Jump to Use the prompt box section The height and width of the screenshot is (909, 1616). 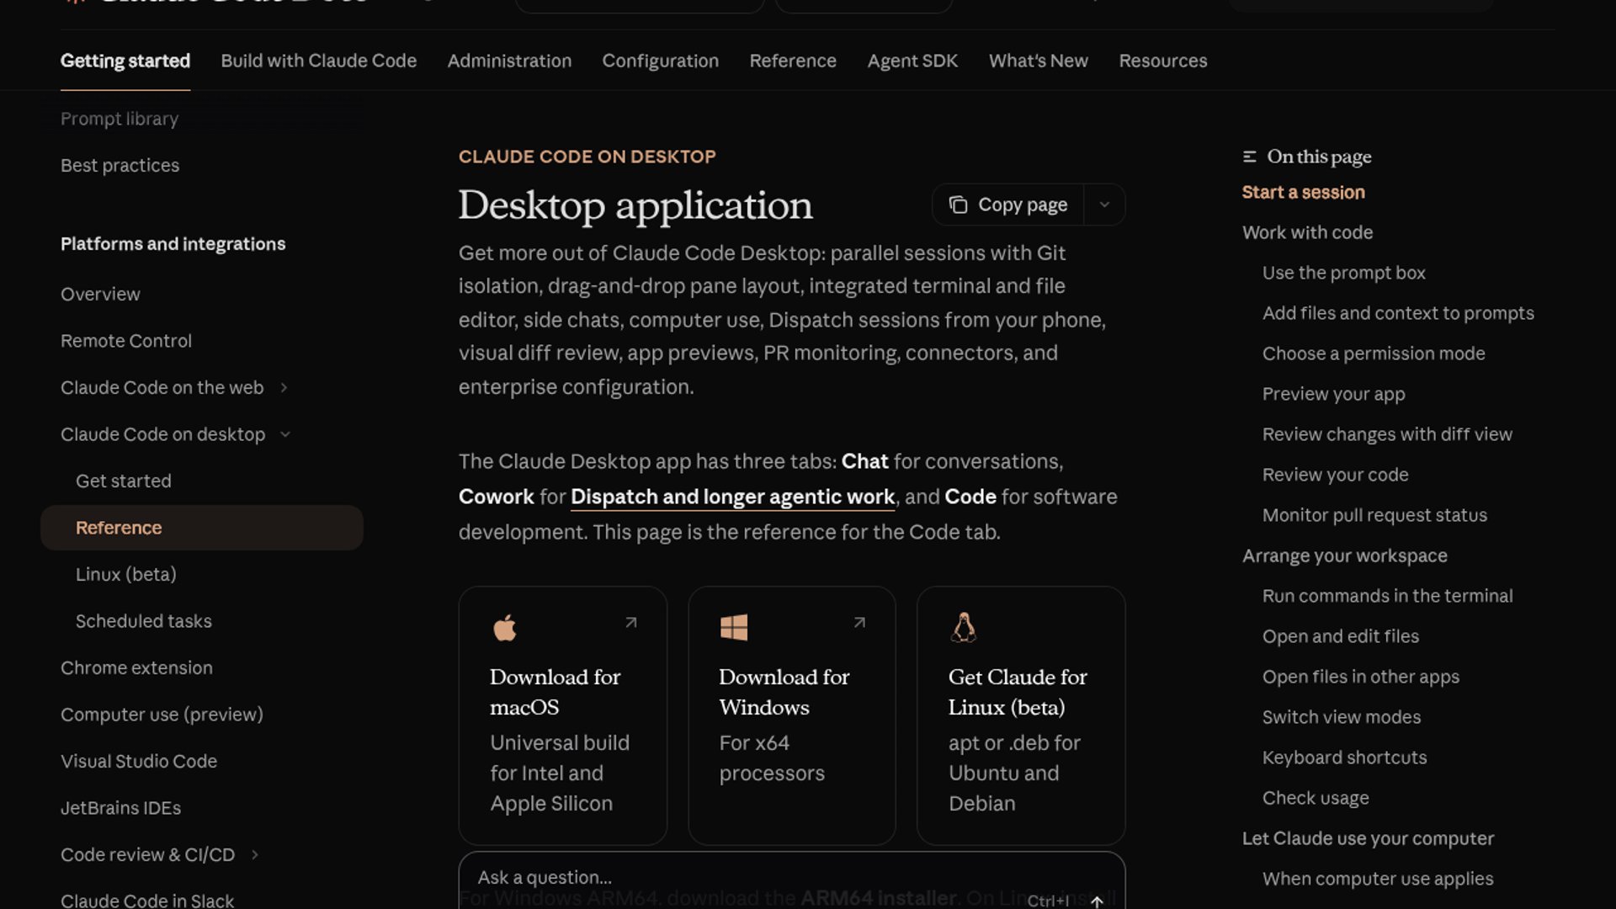point(1344,274)
